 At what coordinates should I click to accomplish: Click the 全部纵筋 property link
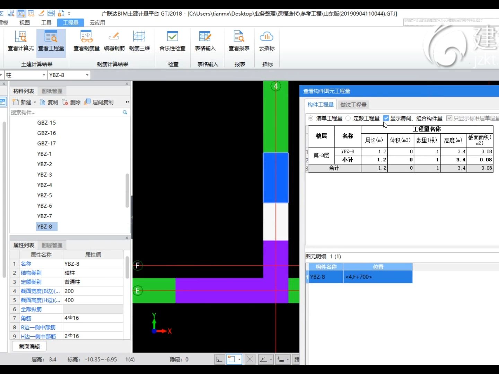pyautogui.click(x=31, y=309)
